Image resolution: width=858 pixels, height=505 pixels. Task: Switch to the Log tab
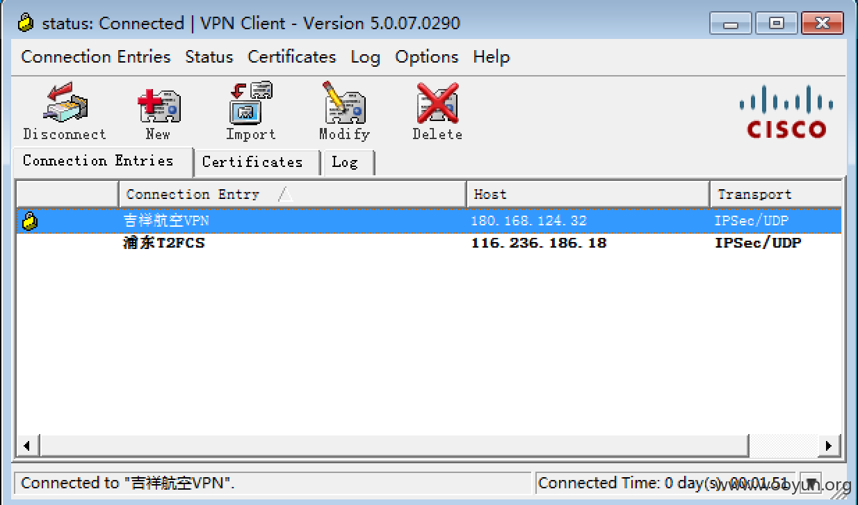coord(349,163)
